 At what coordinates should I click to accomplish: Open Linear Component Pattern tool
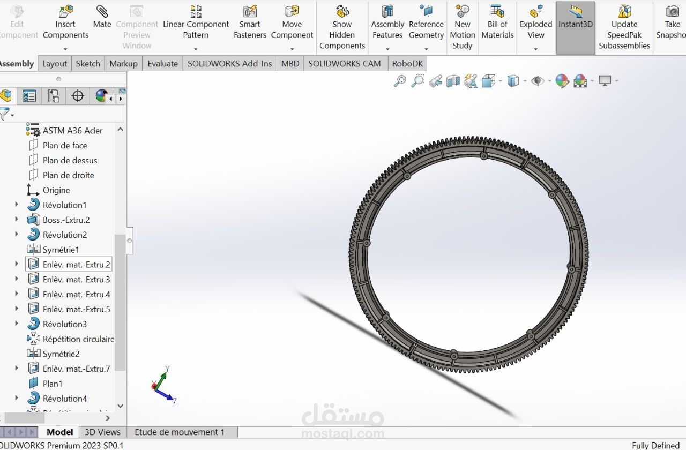(x=196, y=22)
